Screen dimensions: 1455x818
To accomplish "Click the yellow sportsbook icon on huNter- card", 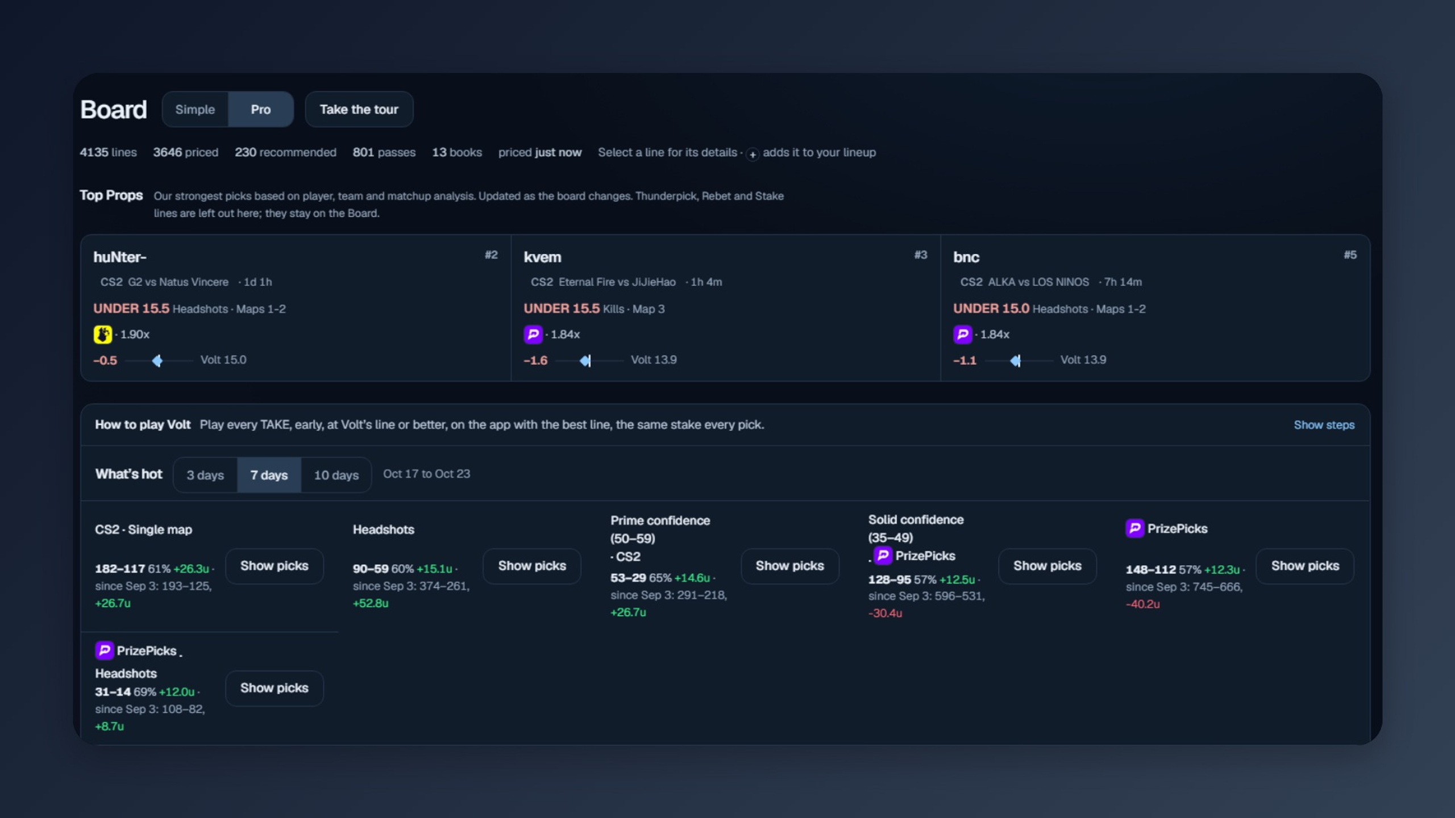I will pos(103,334).
